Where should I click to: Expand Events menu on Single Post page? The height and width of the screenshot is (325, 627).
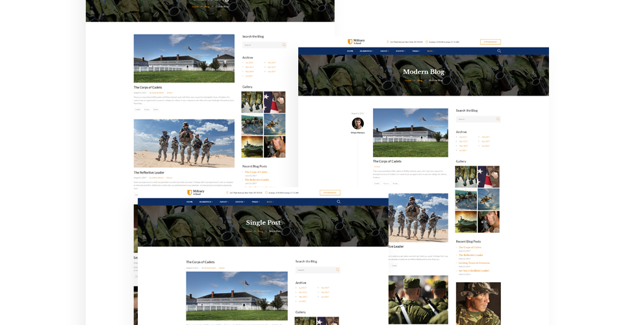click(x=240, y=201)
